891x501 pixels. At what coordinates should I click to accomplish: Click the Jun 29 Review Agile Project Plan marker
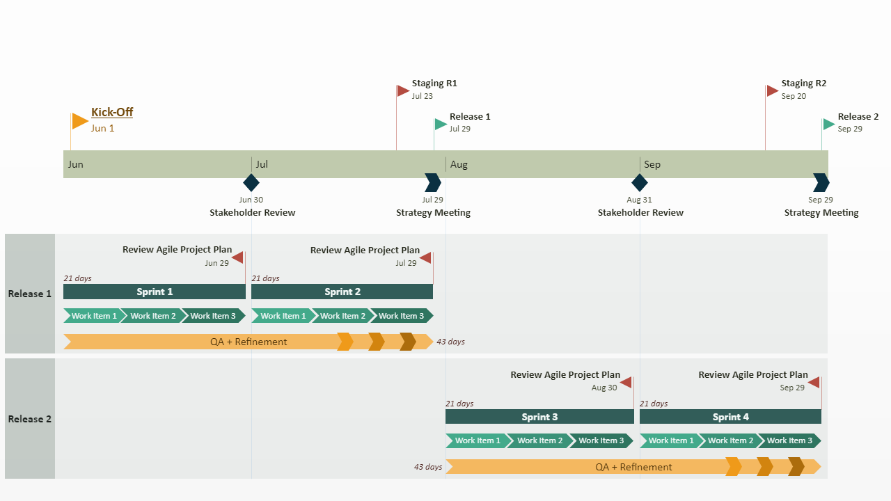237,257
